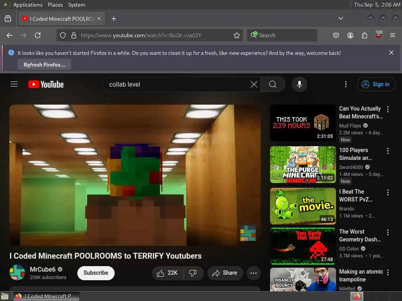This screenshot has width=402, height=301.
Task: Click Sword4000 channel name
Action: click(x=351, y=167)
